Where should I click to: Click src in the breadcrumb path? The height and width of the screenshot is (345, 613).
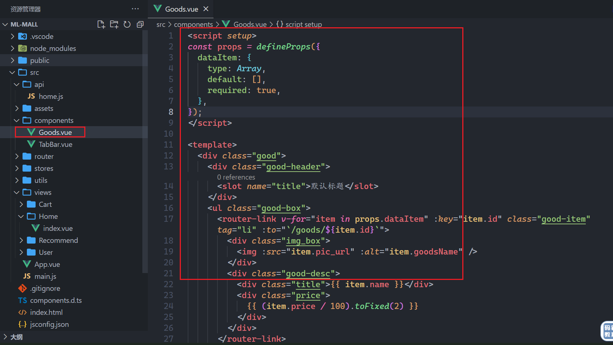coord(161,24)
